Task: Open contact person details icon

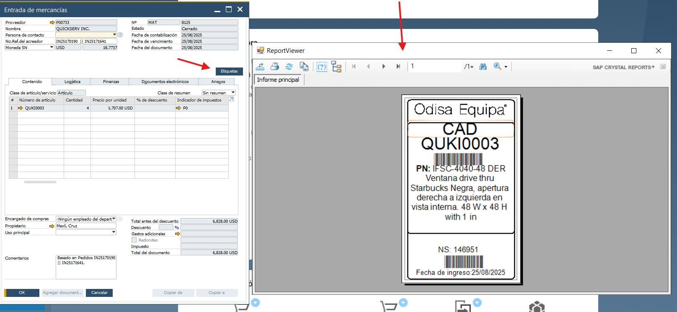Action: 120,35
